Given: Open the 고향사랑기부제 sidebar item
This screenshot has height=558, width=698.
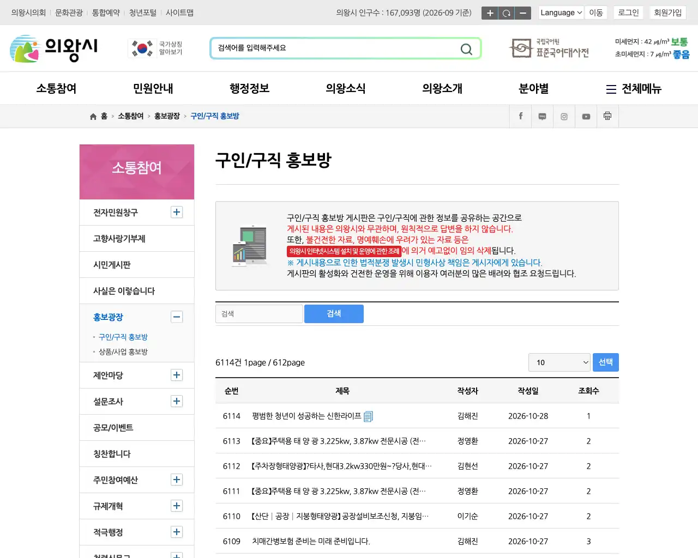Looking at the screenshot, I should pyautogui.click(x=137, y=239).
